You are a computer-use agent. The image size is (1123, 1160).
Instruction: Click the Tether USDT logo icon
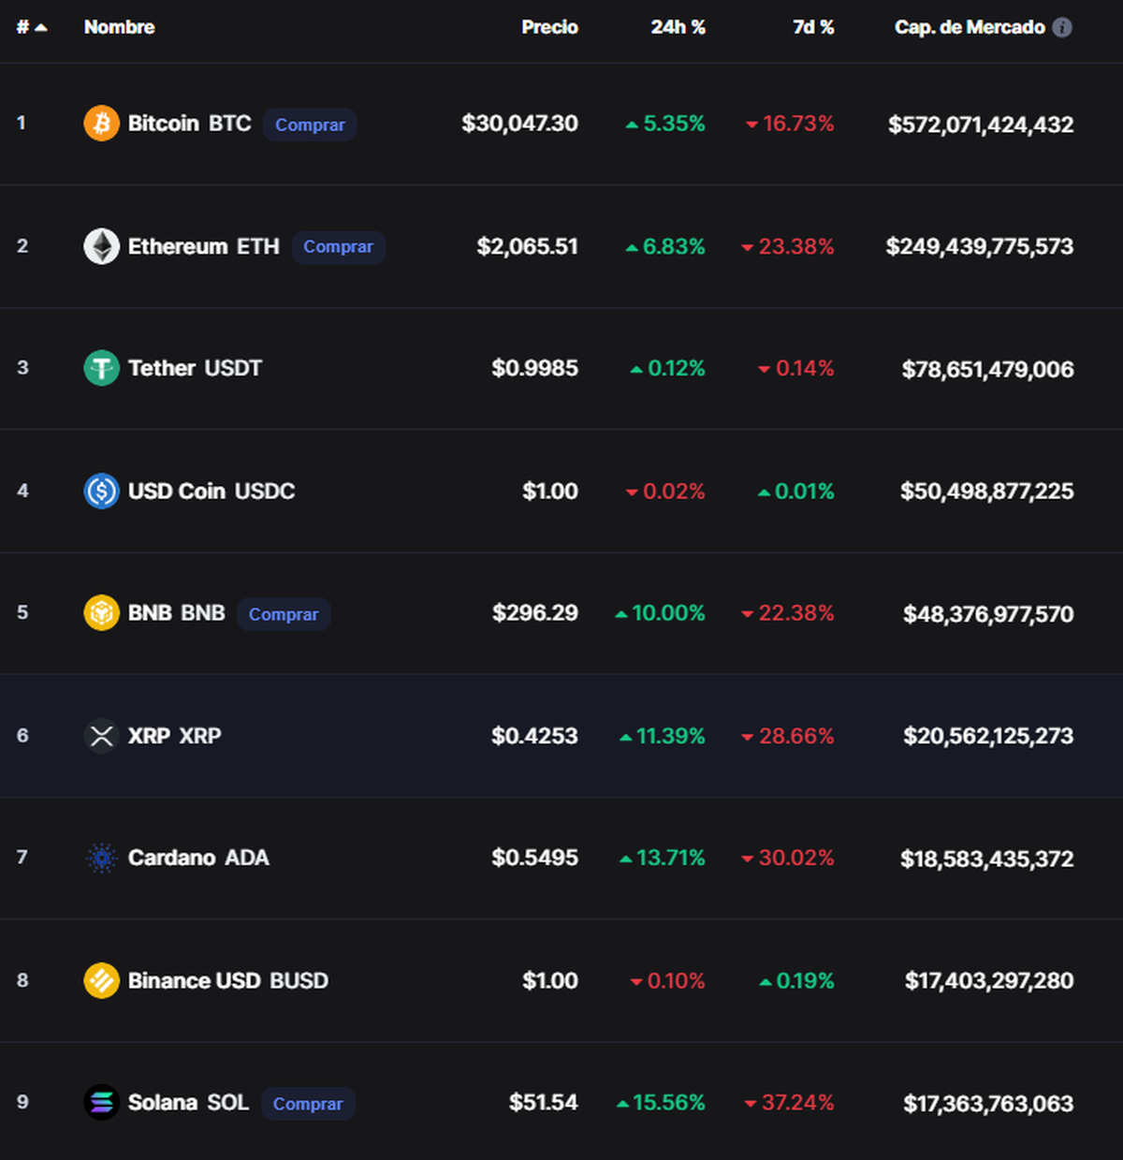[x=101, y=368]
